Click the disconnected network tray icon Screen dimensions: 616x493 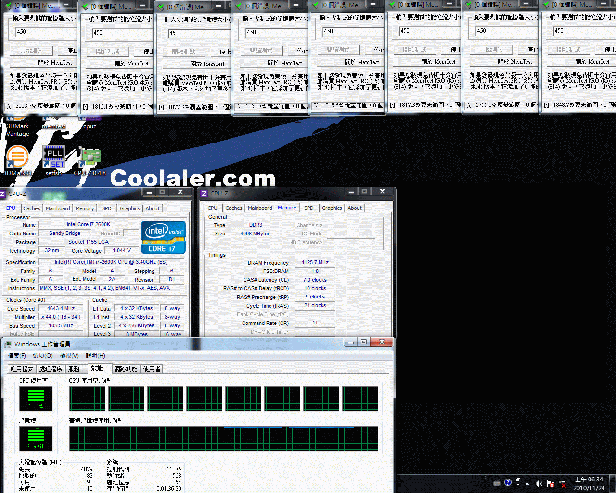click(562, 483)
